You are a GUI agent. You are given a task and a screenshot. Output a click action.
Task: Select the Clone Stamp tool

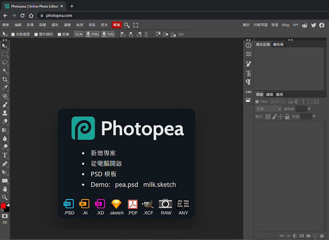click(x=5, y=113)
